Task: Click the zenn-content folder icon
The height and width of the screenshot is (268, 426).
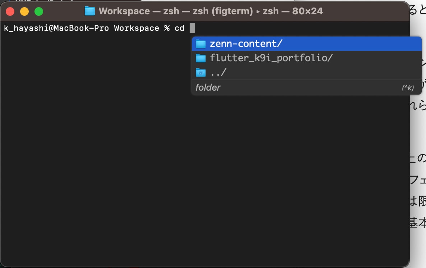Action: coord(200,44)
